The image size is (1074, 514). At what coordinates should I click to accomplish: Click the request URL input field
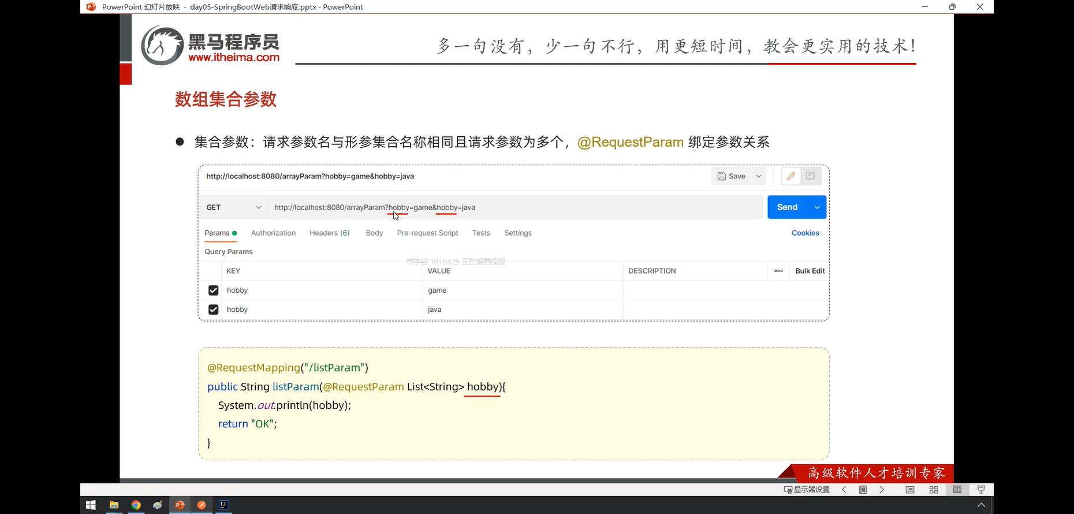[x=515, y=207]
